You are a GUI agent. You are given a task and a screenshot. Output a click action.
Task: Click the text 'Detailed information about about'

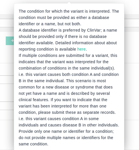[86, 43]
